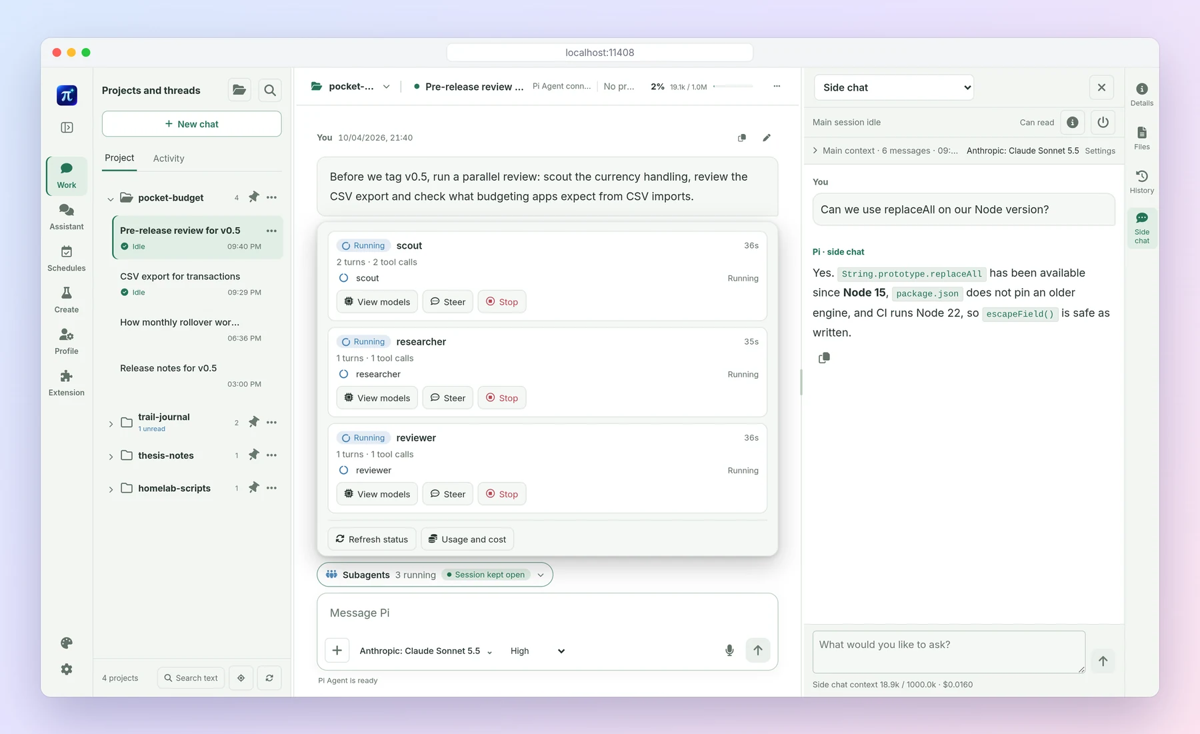Open the pocket-... project dropdown in header
This screenshot has width=1200, height=734.
coord(351,86)
